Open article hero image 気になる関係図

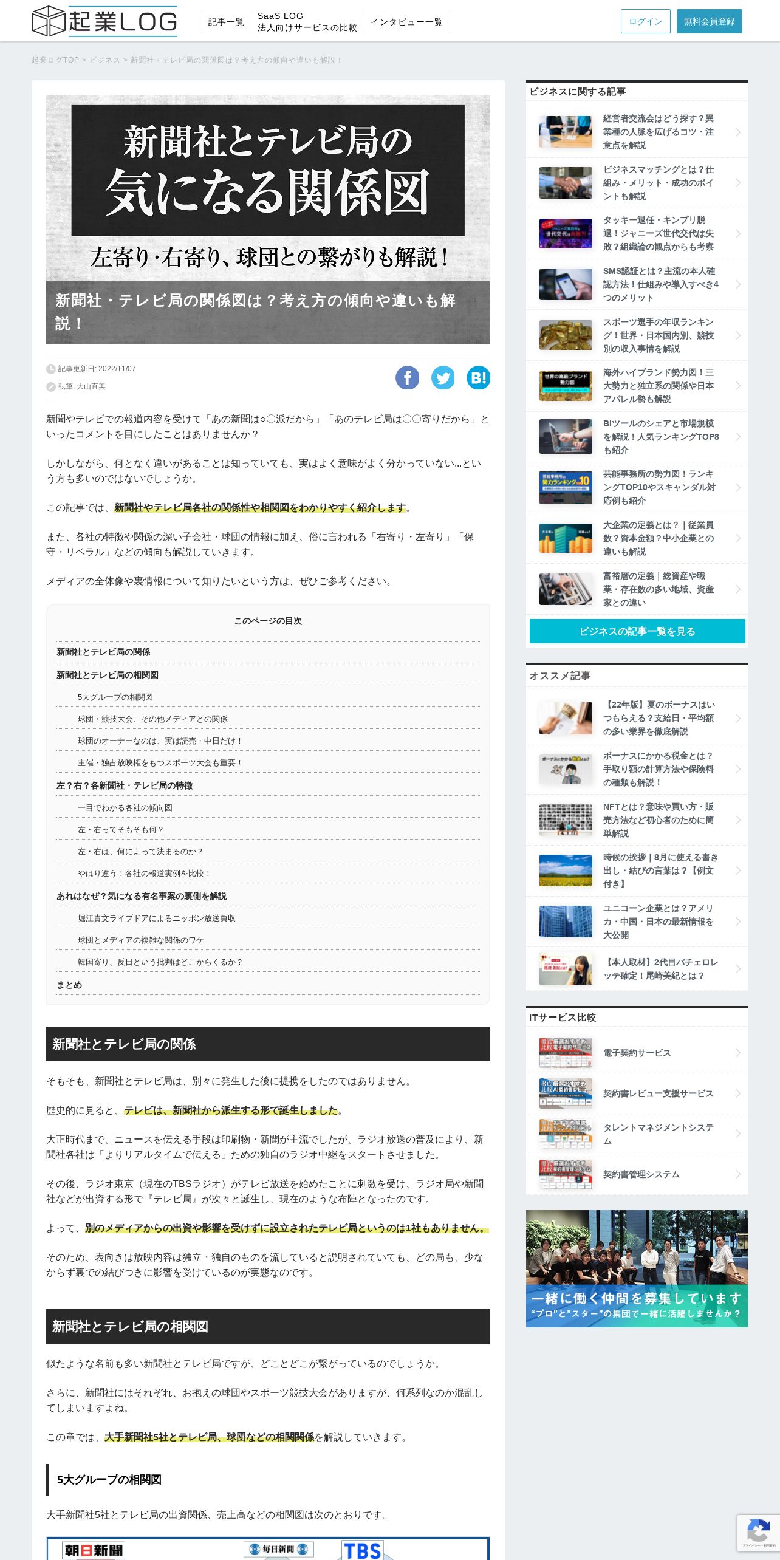pos(268,219)
